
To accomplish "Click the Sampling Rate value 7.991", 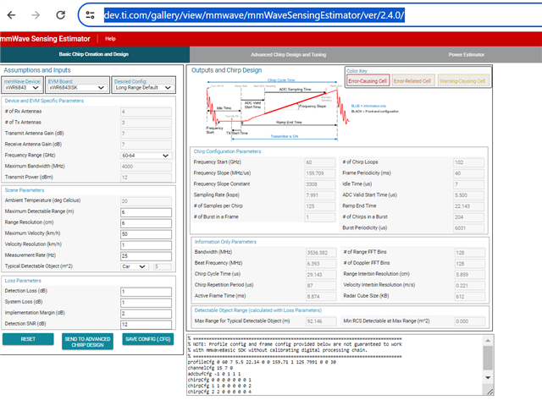I will click(x=320, y=195).
